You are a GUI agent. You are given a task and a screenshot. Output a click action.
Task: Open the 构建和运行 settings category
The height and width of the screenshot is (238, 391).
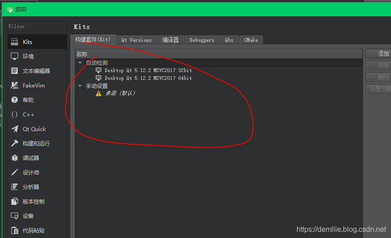point(37,143)
